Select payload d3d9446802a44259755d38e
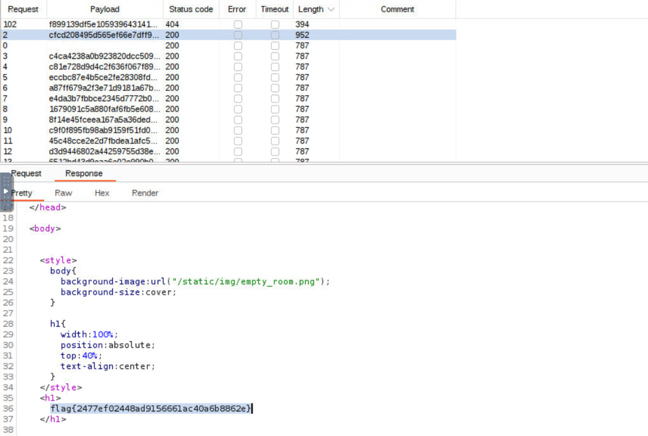This screenshot has height=436, width=648. 105,152
